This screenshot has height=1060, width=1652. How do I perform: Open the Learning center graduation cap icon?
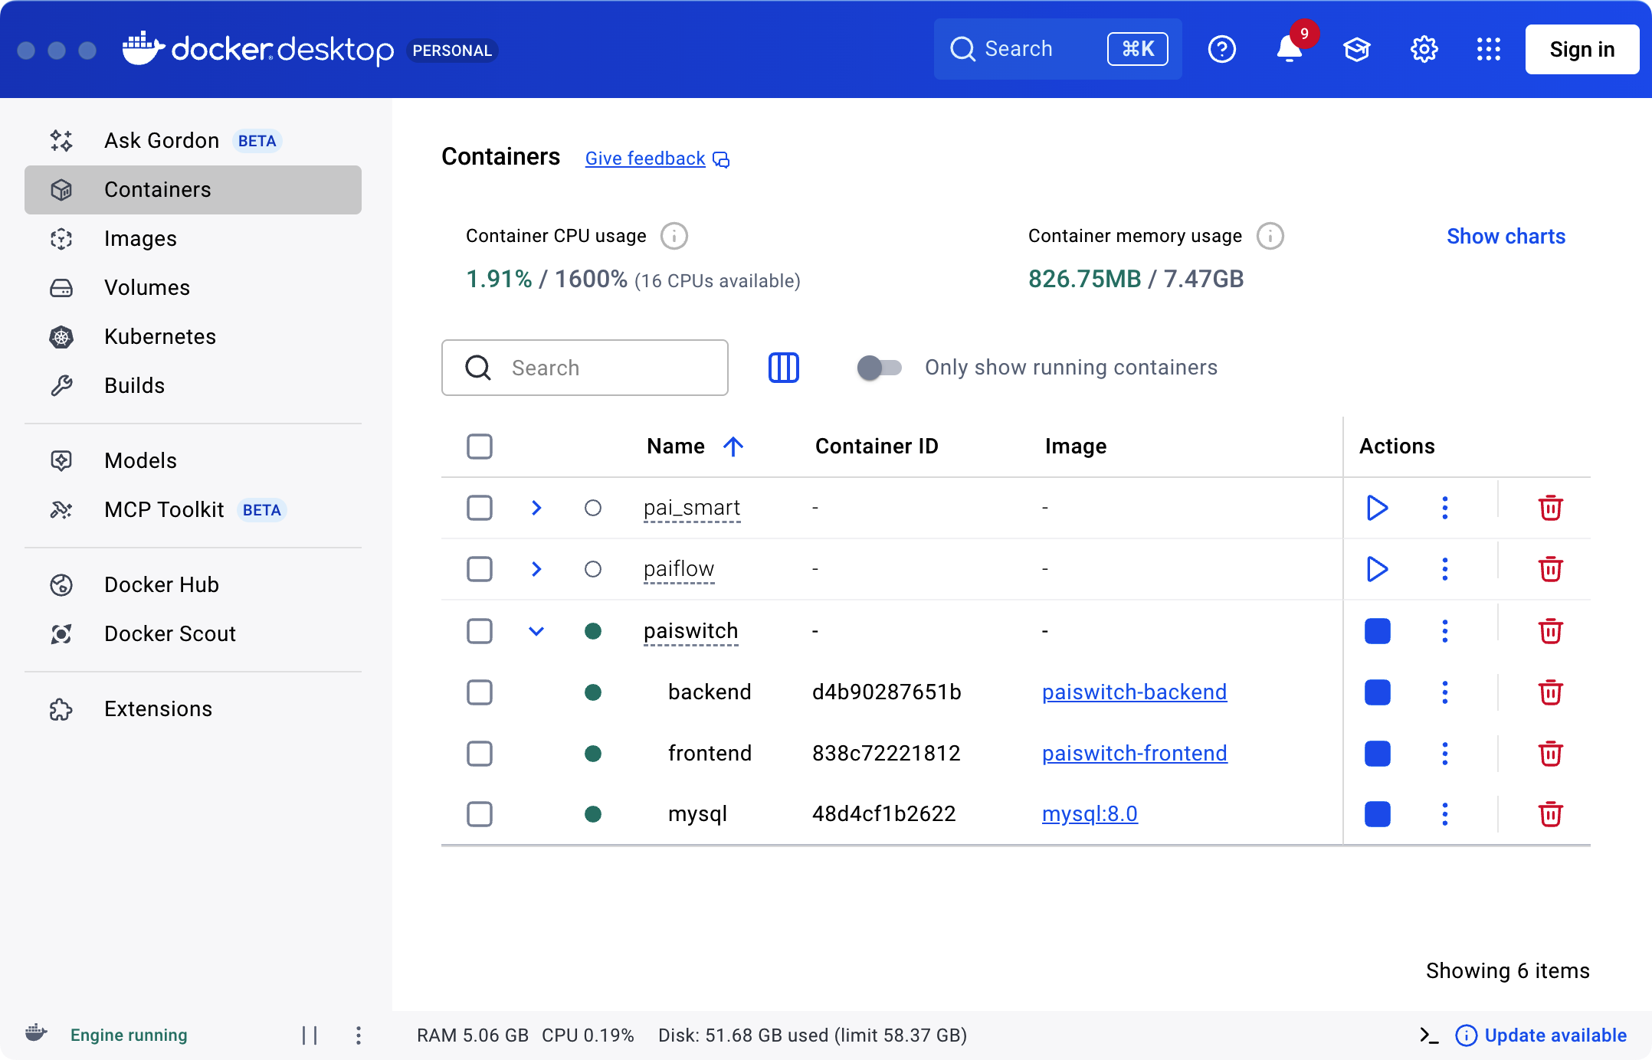pyautogui.click(x=1356, y=50)
